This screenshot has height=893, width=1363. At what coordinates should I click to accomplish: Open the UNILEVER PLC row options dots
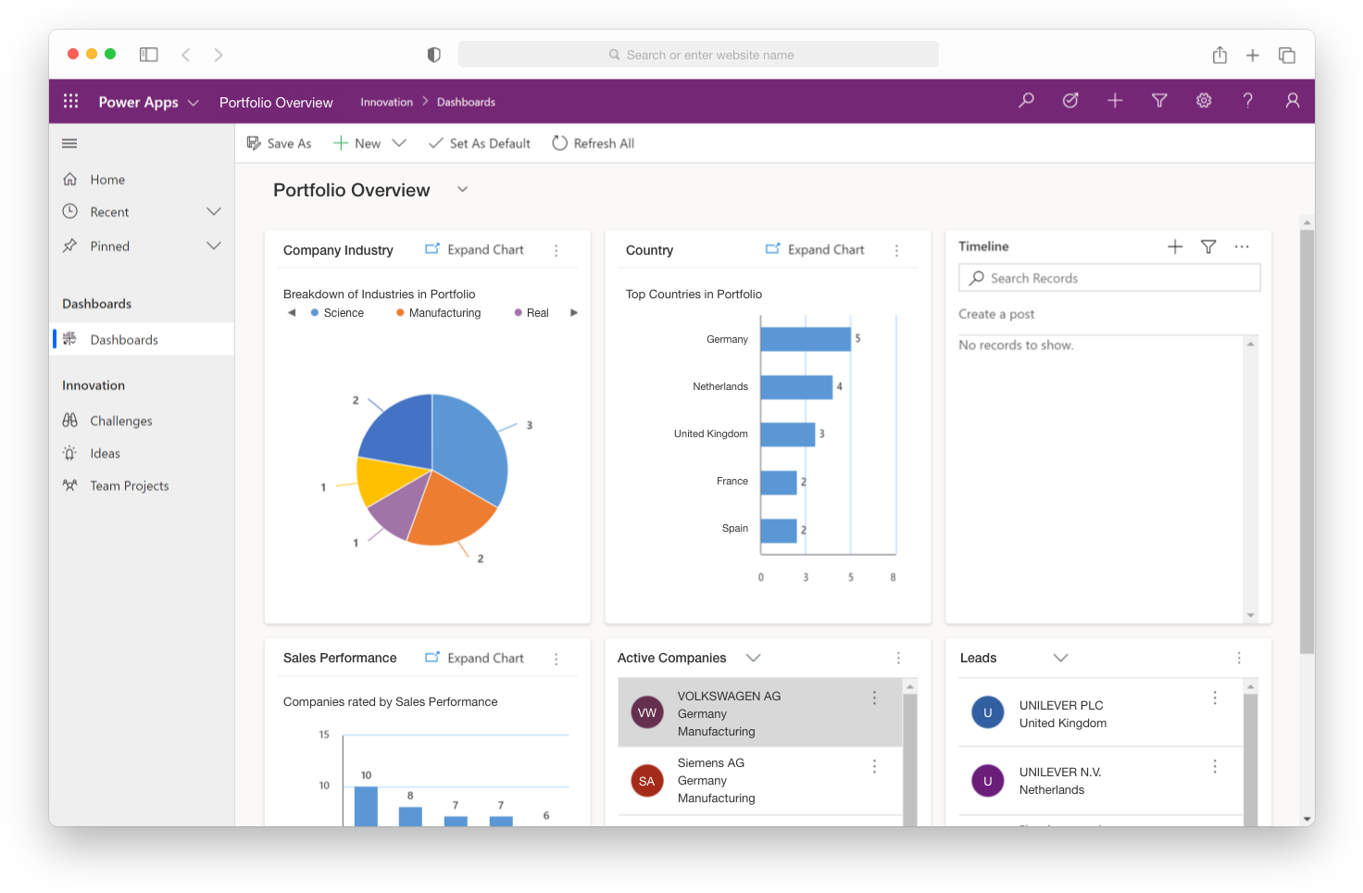click(x=1215, y=698)
